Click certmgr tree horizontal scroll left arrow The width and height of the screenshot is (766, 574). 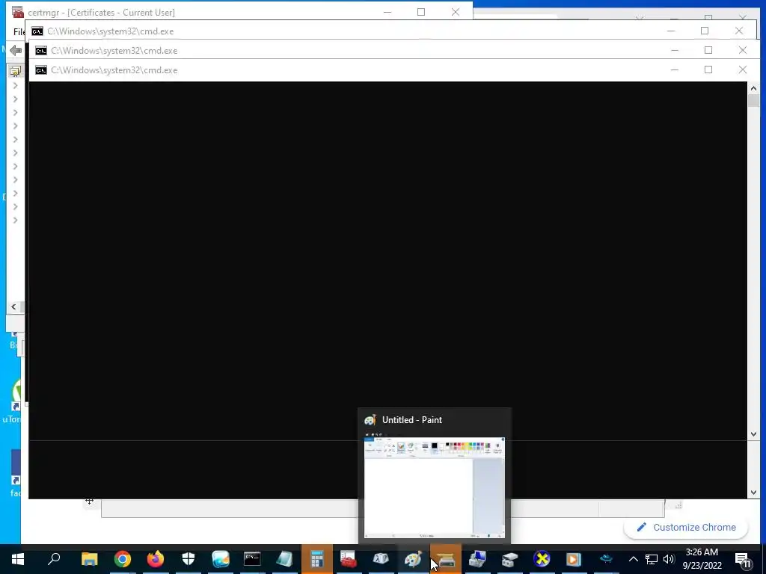[13, 307]
